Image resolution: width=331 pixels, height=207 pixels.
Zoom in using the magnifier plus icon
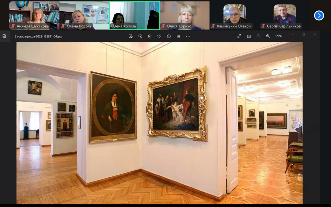268,36
